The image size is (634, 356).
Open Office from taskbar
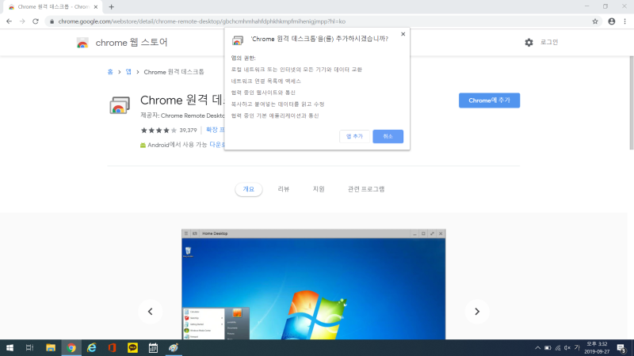tap(112, 347)
